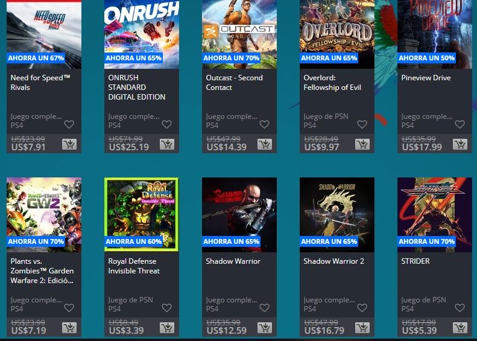Viewport: 477px width, 341px height.
Task: Toggle wishlist heart for Shadow Warrior
Action: click(264, 308)
